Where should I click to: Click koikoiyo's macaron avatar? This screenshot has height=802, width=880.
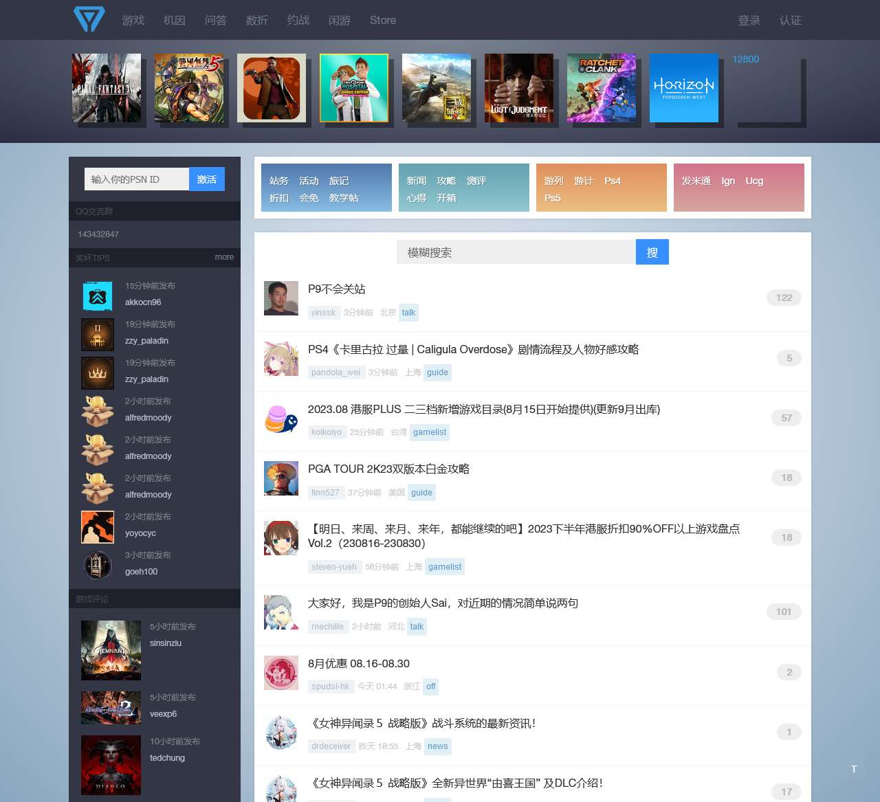point(281,418)
